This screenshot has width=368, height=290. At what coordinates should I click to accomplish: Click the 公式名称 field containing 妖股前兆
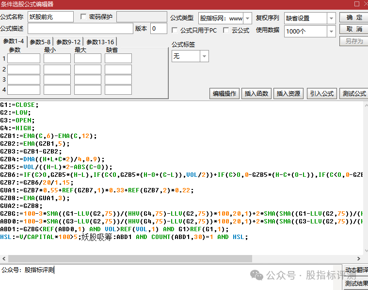coord(50,17)
